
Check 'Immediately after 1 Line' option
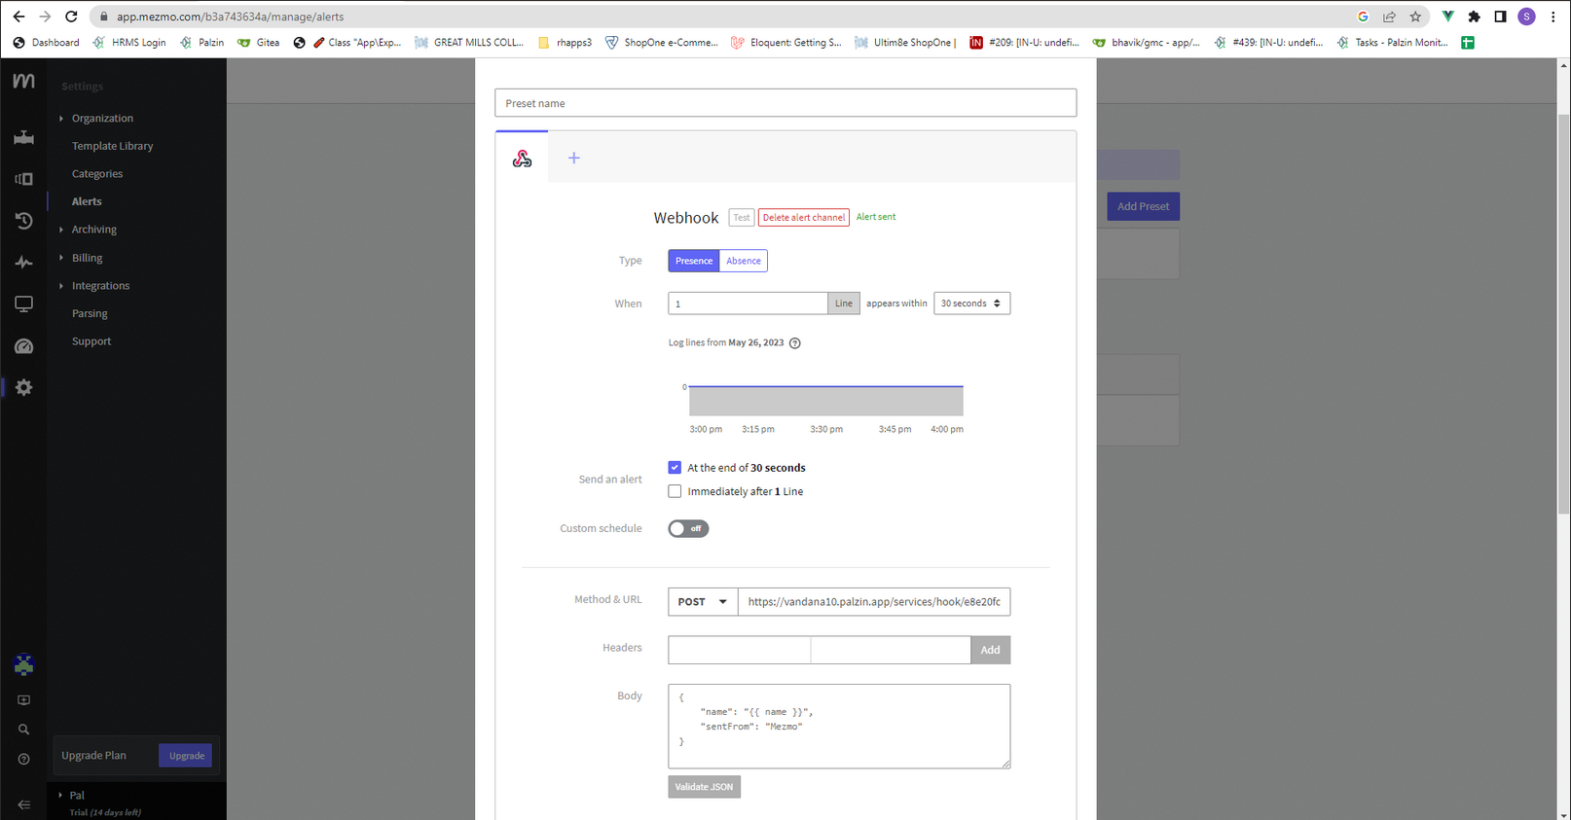coord(675,491)
